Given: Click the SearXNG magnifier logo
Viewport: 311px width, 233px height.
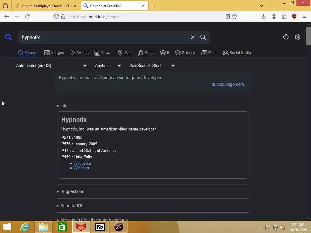Looking at the screenshot, I should (8, 37).
